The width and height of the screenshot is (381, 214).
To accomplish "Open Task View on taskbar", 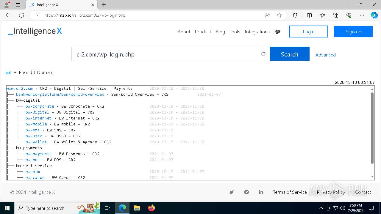I will 107,208.
